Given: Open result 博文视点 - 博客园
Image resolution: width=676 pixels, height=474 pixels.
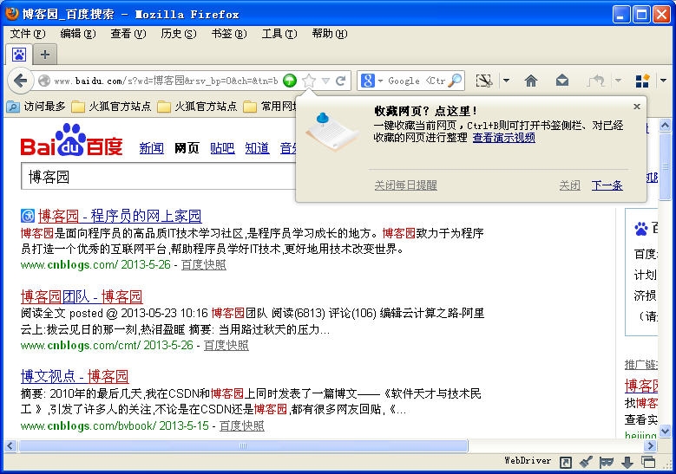Looking at the screenshot, I should click(x=75, y=377).
